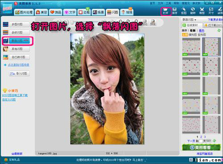Viewport: 223px width, 164px height.
Task: Select the highlighted 飘落闪图 button in the sidebar
Action: (x=20, y=40)
